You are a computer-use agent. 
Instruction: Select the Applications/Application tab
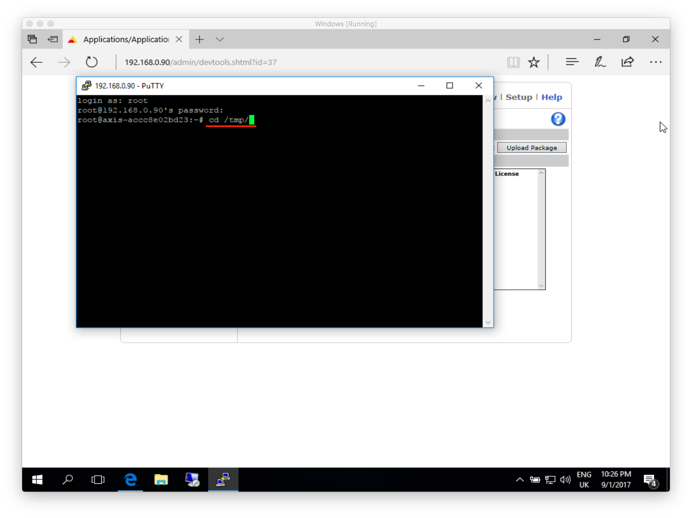click(x=126, y=40)
